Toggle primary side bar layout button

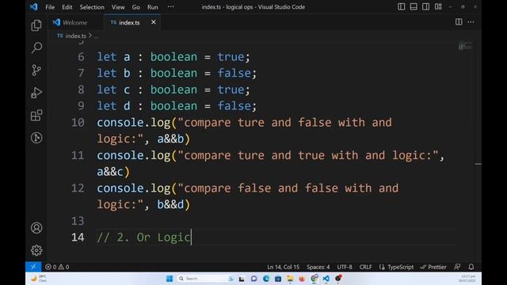click(401, 7)
